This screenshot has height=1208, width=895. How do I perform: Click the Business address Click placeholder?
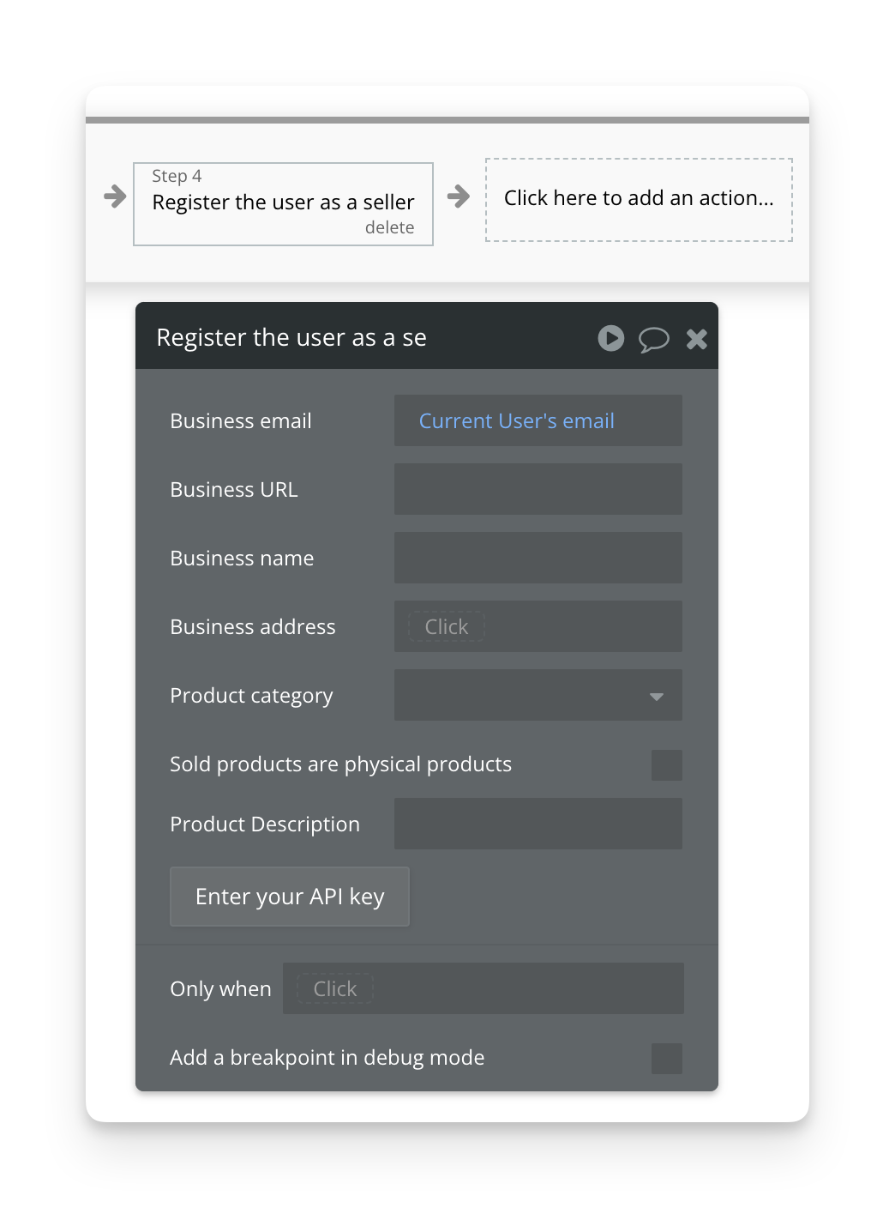(x=447, y=627)
